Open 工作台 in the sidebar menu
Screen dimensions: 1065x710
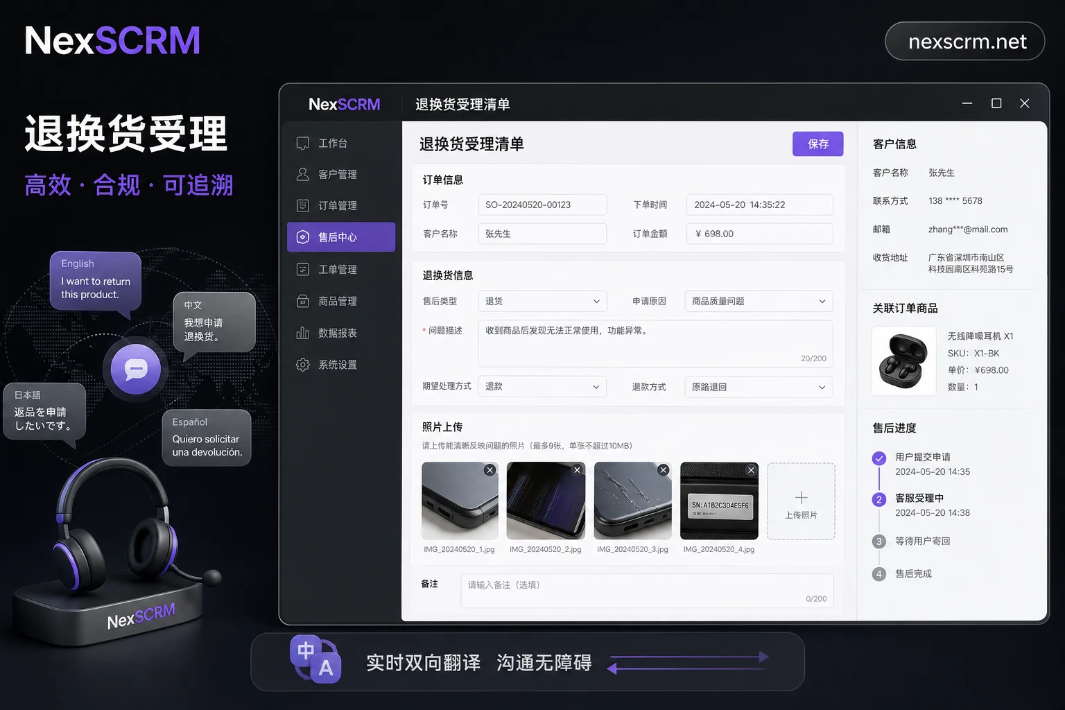coord(341,143)
